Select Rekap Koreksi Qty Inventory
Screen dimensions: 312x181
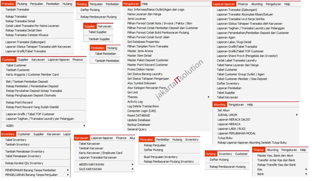click(24, 163)
